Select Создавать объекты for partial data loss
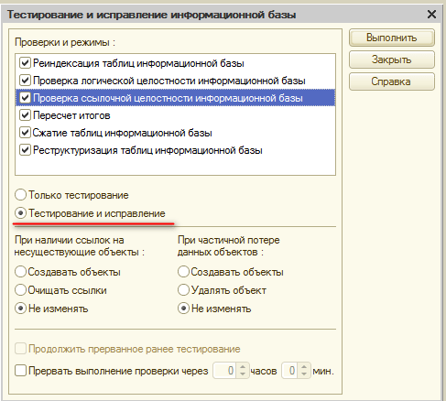 [183, 272]
